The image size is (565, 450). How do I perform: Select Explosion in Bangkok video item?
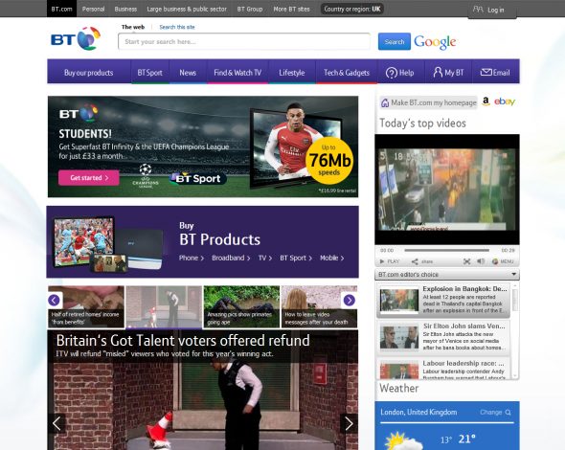pyautogui.click(x=443, y=300)
